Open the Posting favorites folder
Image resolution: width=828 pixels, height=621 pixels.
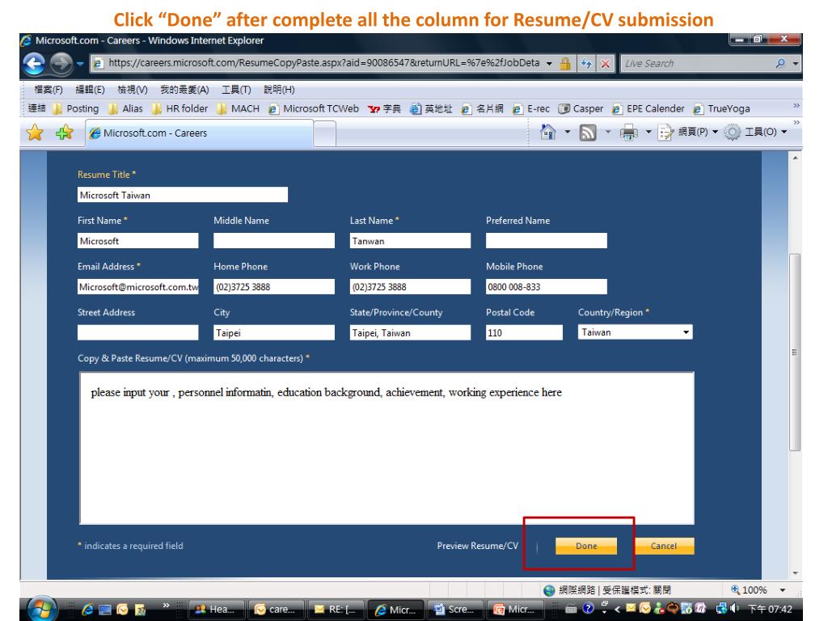(75, 109)
